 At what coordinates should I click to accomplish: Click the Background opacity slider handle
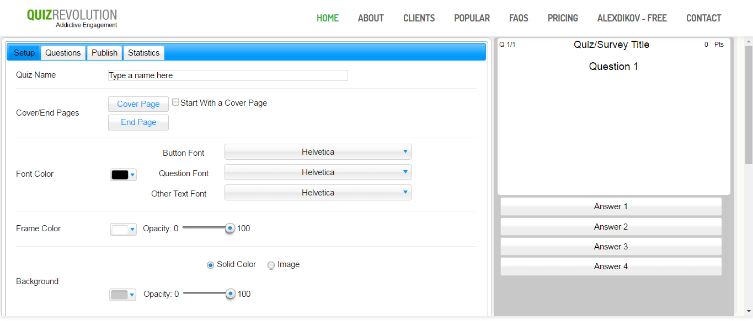[x=231, y=294]
